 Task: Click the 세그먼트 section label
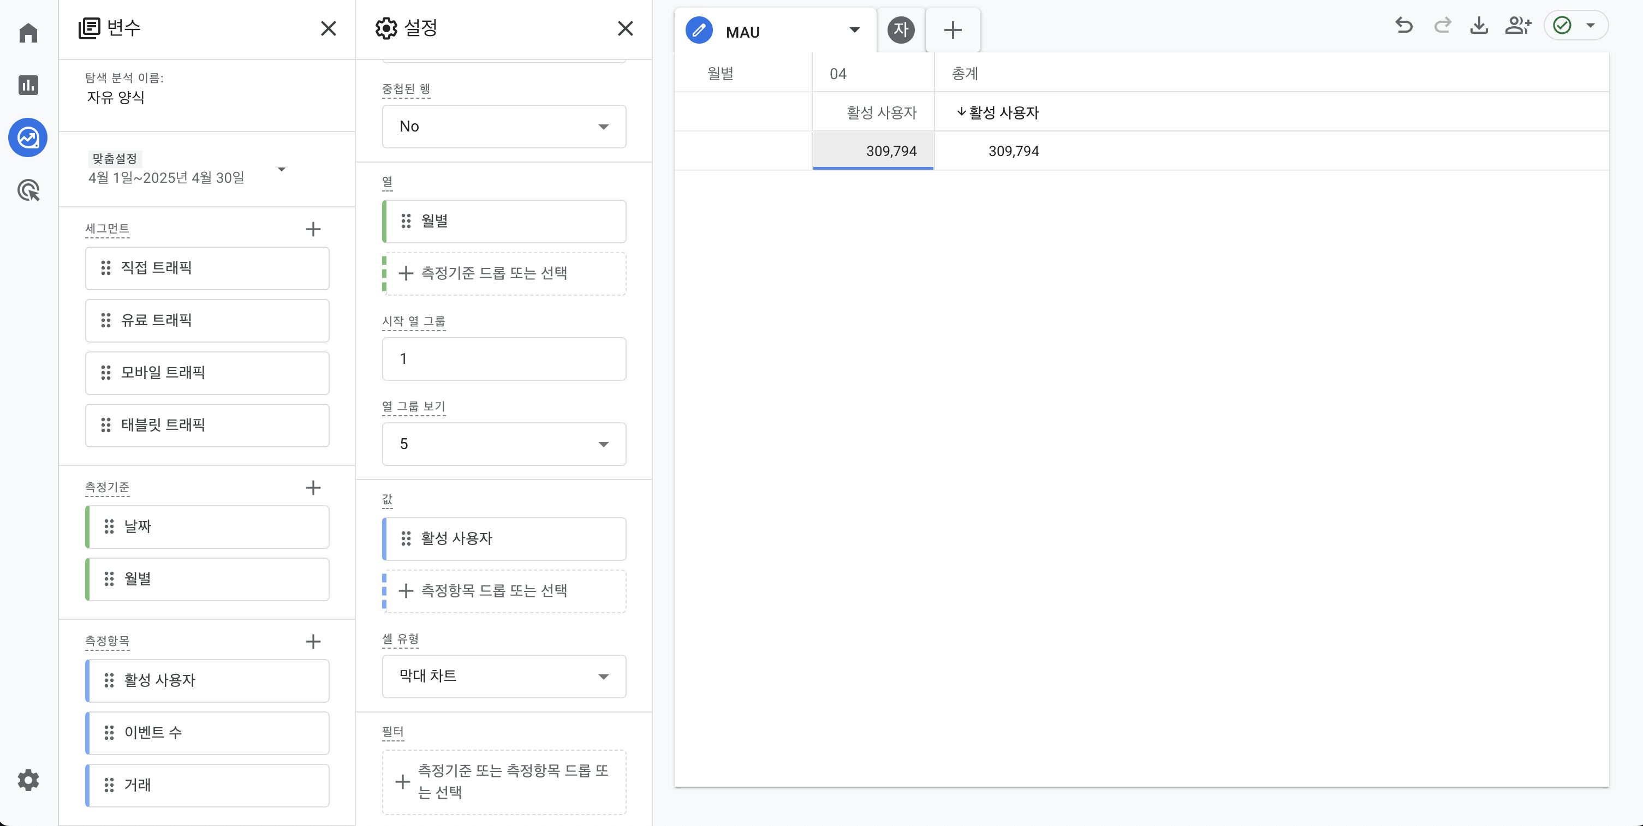pos(107,228)
